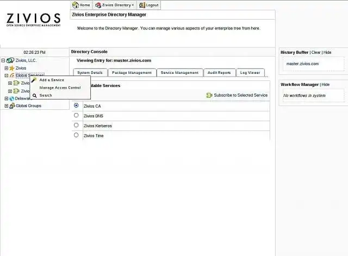This screenshot has width=348, height=256.
Task: Click the Zivios, LLC. tree node icon
Action: click(x=10, y=60)
